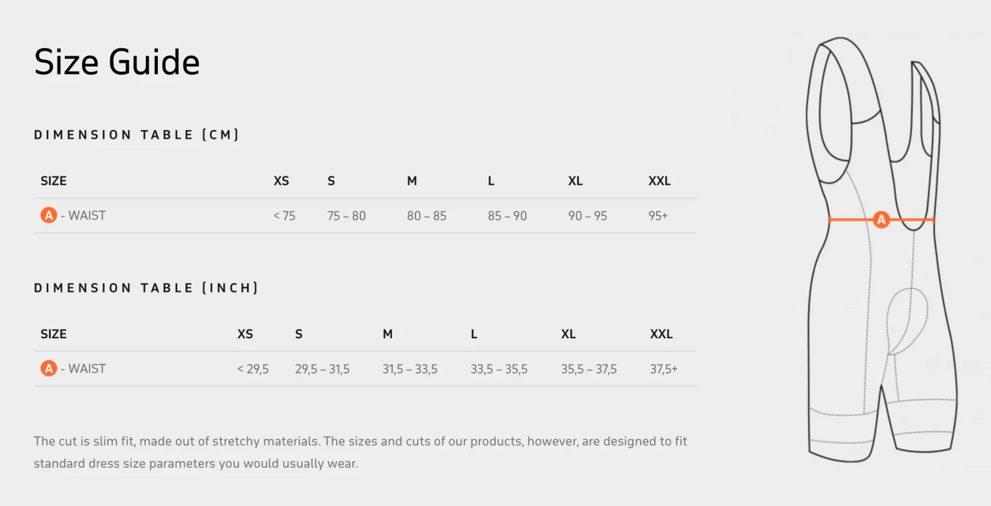Click the XS column header in the CM table

281,181
